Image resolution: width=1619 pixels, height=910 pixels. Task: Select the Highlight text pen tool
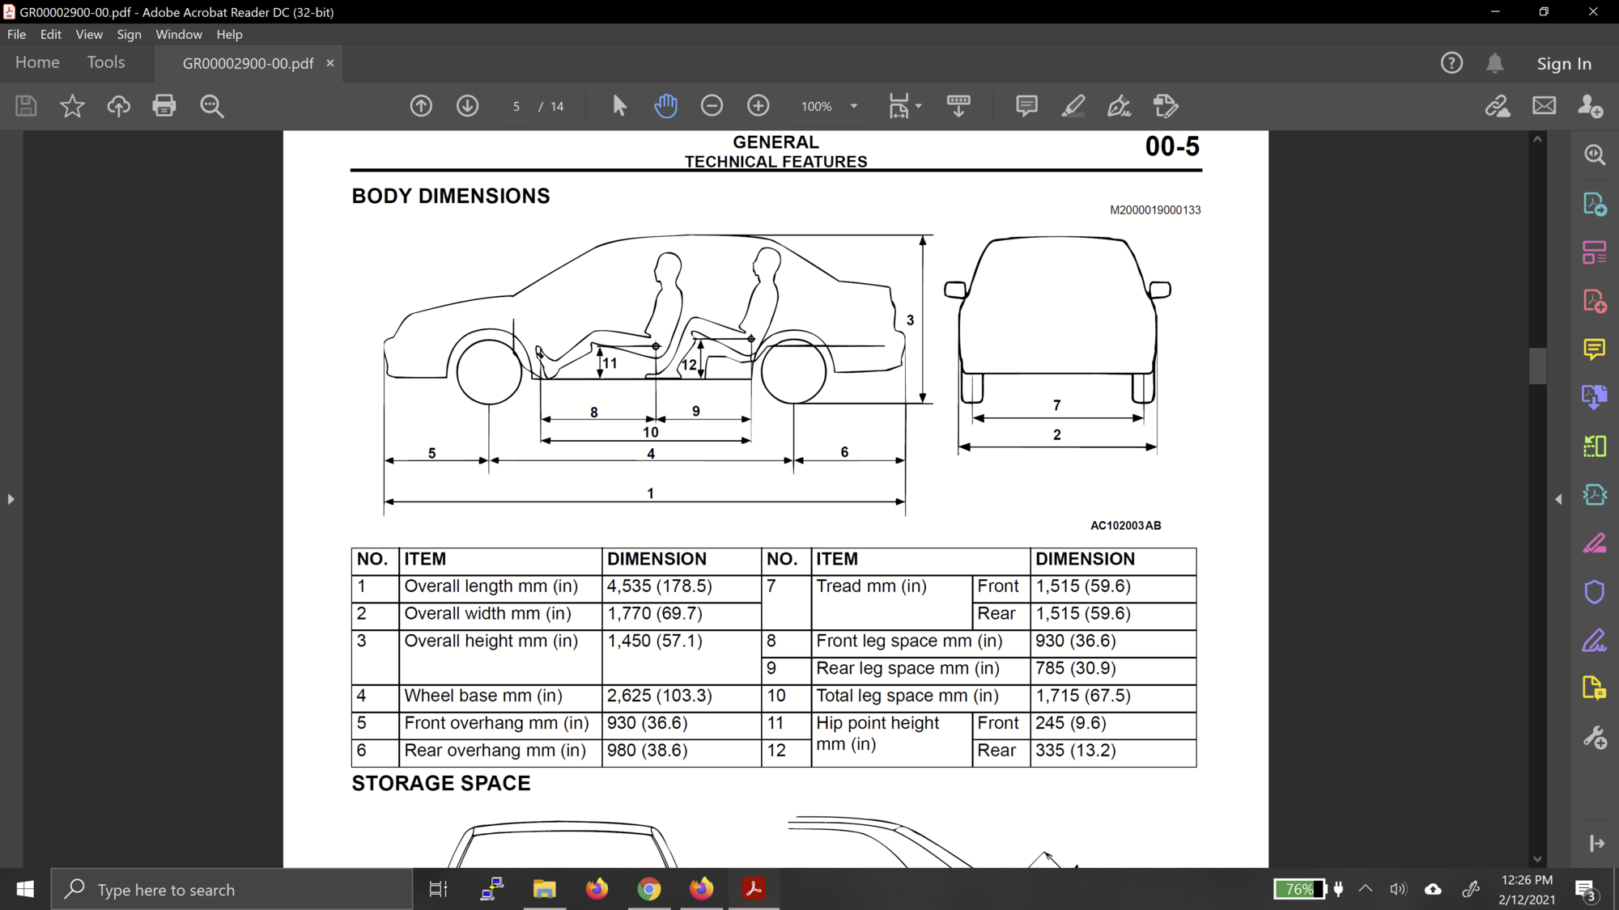[x=1073, y=106]
